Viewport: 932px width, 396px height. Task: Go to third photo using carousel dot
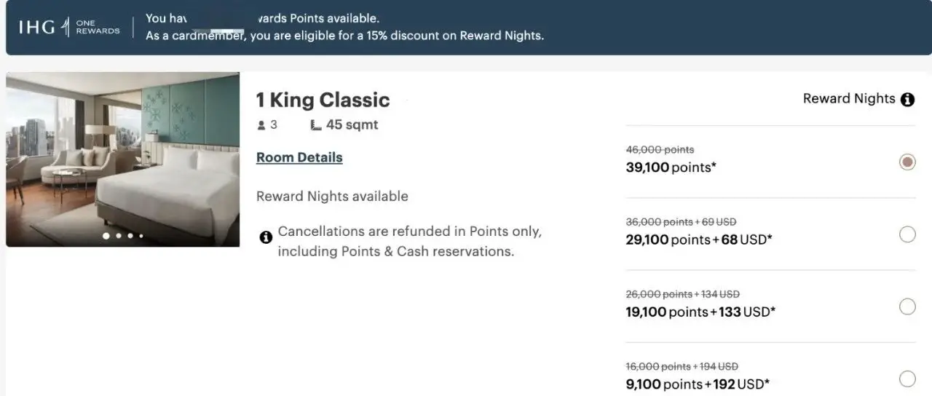[x=130, y=236]
